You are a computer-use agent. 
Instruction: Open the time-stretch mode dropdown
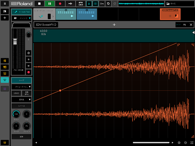22,87
